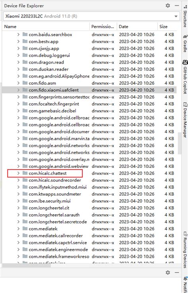Expand the com.fido.asm folder
The height and width of the screenshot is (293, 188).
click(18, 83)
